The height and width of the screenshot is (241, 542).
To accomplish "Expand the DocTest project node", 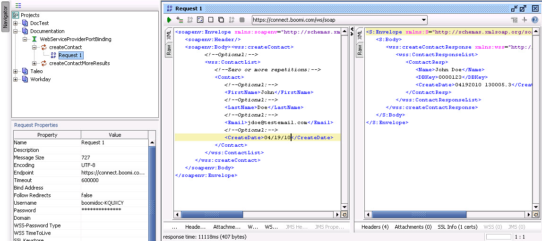I will pyautogui.click(x=16, y=23).
